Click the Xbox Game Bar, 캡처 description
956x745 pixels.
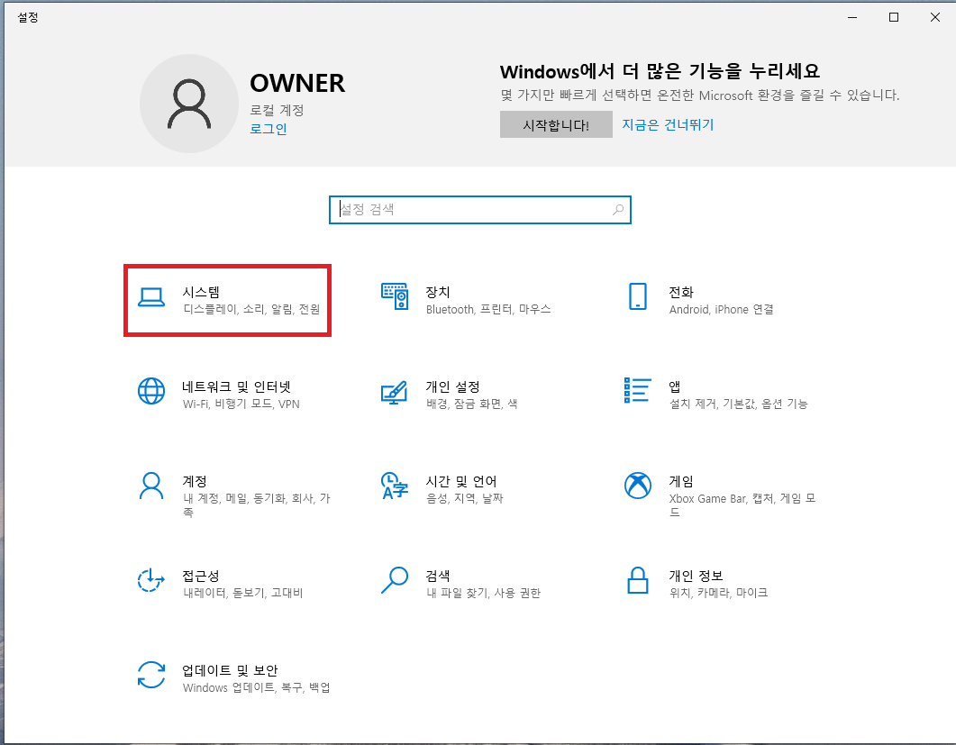click(x=742, y=504)
